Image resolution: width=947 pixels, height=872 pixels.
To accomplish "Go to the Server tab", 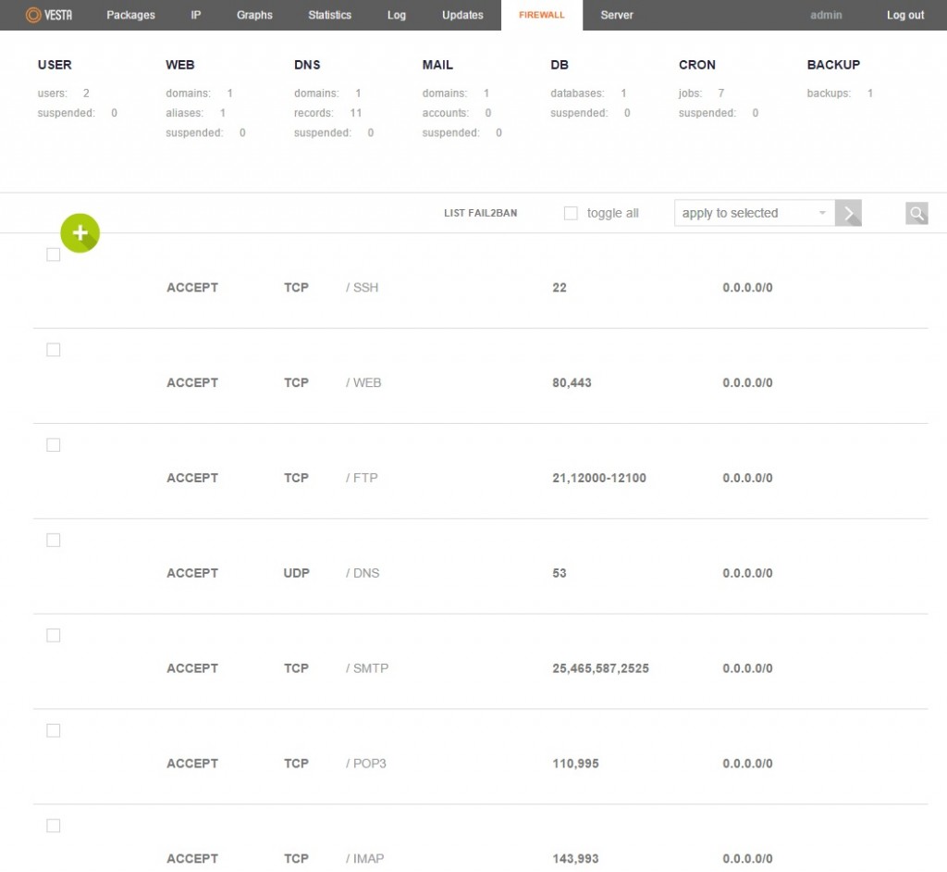I will pyautogui.click(x=617, y=15).
